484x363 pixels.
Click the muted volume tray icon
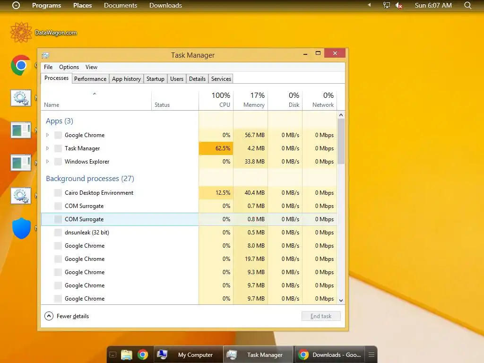(x=399, y=5)
